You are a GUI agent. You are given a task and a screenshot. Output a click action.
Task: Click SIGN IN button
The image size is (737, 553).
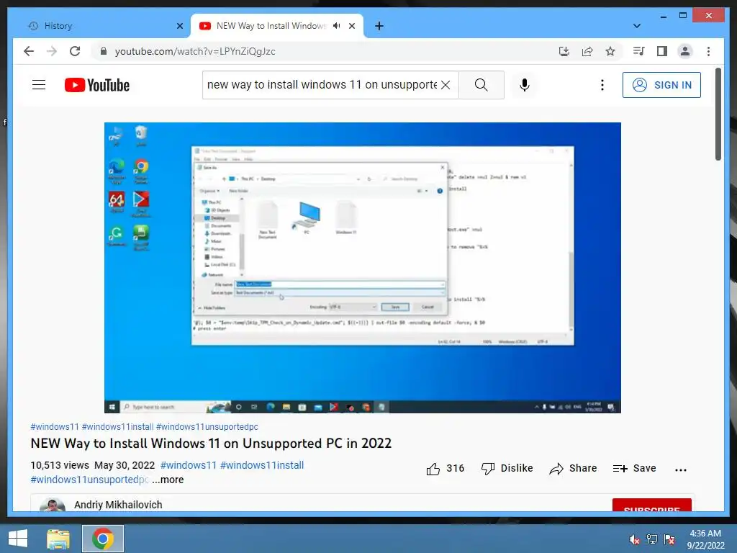pos(661,85)
